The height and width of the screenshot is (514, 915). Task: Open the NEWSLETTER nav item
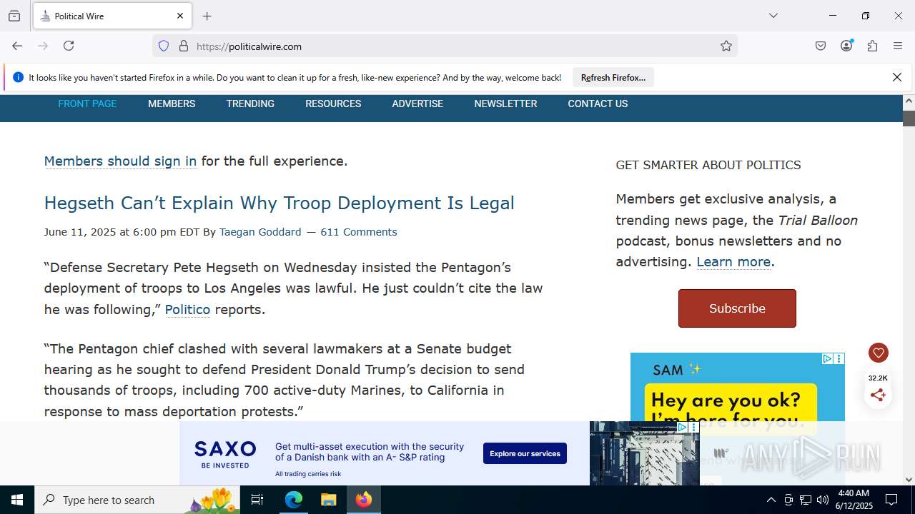(505, 104)
